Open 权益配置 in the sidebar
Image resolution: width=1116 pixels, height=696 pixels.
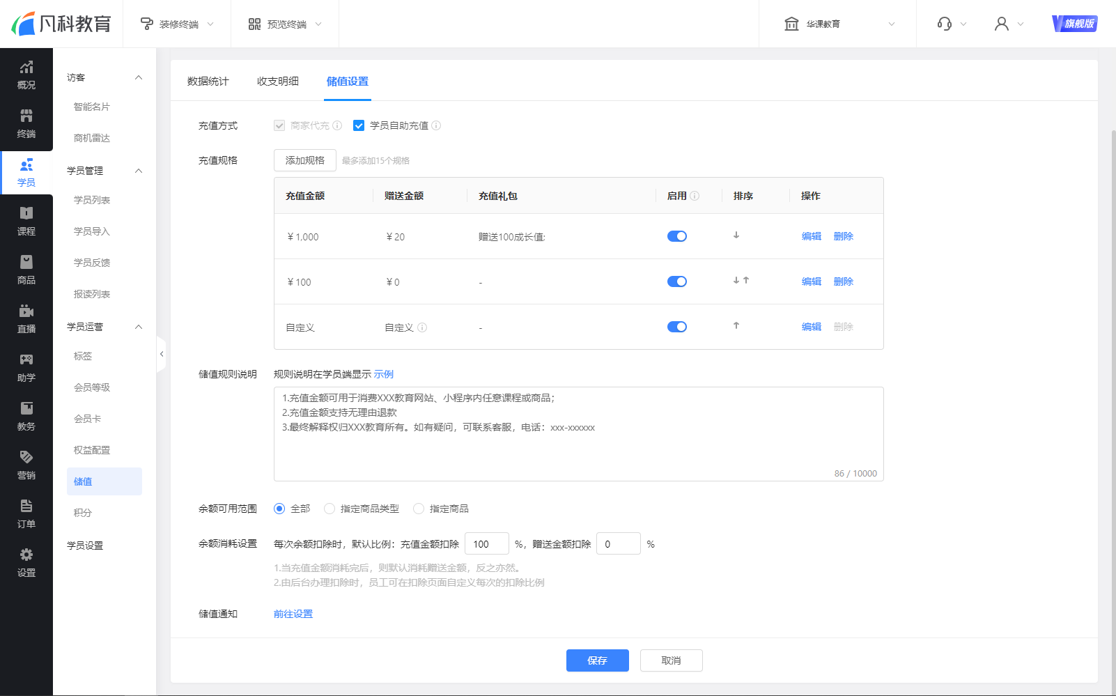(x=92, y=450)
